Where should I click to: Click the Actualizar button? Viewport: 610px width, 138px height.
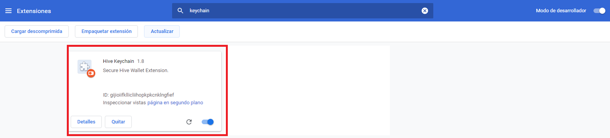(x=162, y=31)
